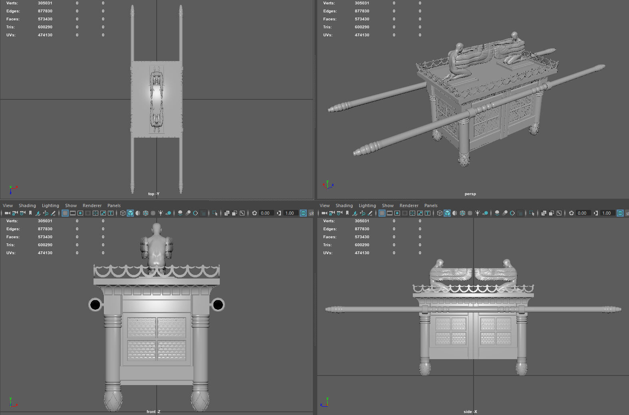Enable Textured display in front view toolbar
Screen dimensions: 629x415
coord(153,213)
